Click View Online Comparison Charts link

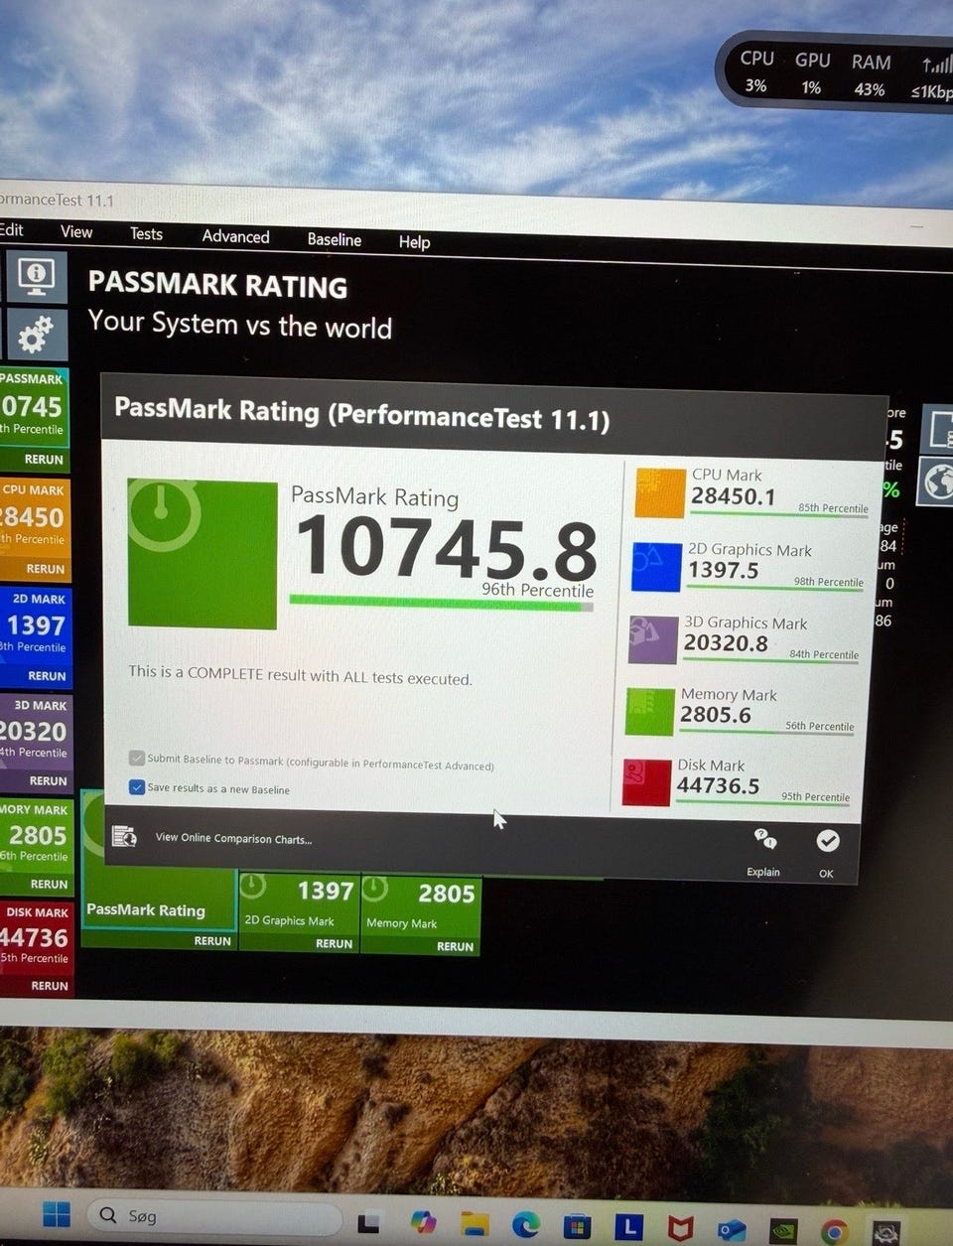coord(233,838)
